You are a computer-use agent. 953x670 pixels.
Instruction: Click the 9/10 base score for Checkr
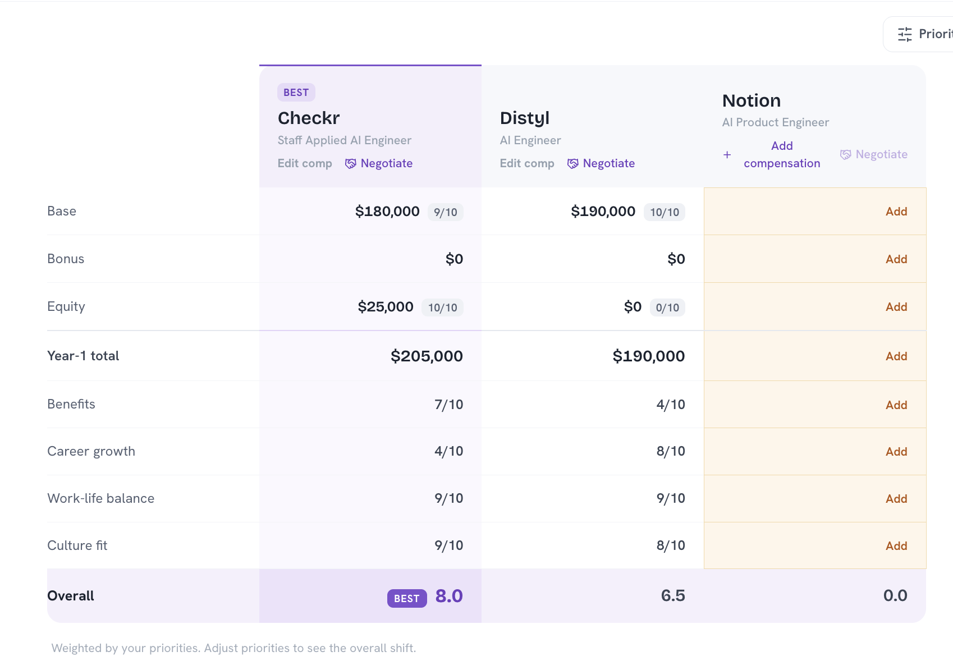(x=446, y=212)
